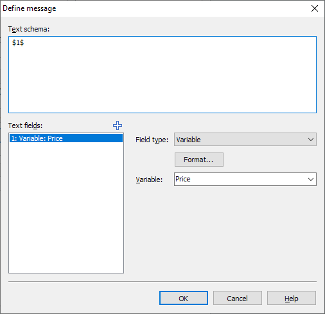The width and height of the screenshot is (325, 314).
Task: Place cursor at $1$ placeholder text
Action: click(x=18, y=42)
